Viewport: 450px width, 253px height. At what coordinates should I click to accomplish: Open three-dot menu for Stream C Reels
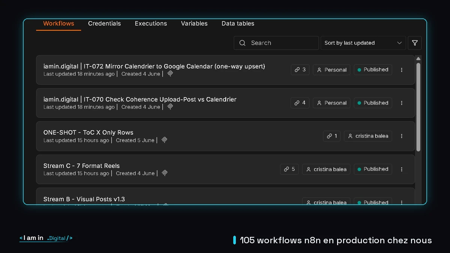click(402, 169)
